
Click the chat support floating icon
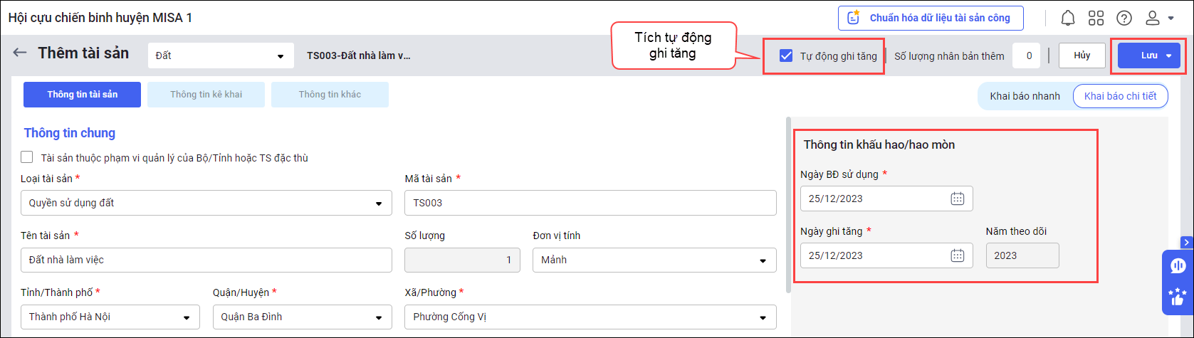(x=1178, y=266)
